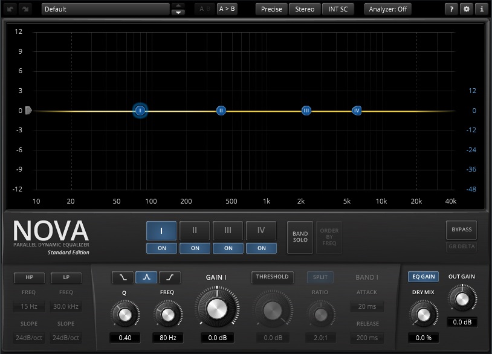This screenshot has height=354, width=492.
Task: Select band IV node on EQ graph
Action: click(357, 111)
